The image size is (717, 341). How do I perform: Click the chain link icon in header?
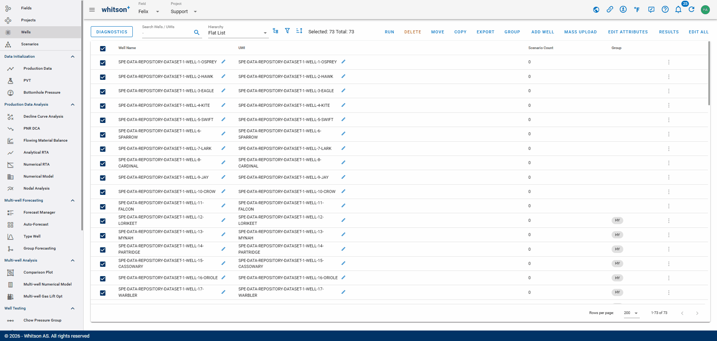[610, 9]
